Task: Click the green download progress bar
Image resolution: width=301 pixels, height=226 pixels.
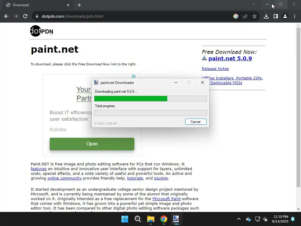Action: tap(150, 99)
